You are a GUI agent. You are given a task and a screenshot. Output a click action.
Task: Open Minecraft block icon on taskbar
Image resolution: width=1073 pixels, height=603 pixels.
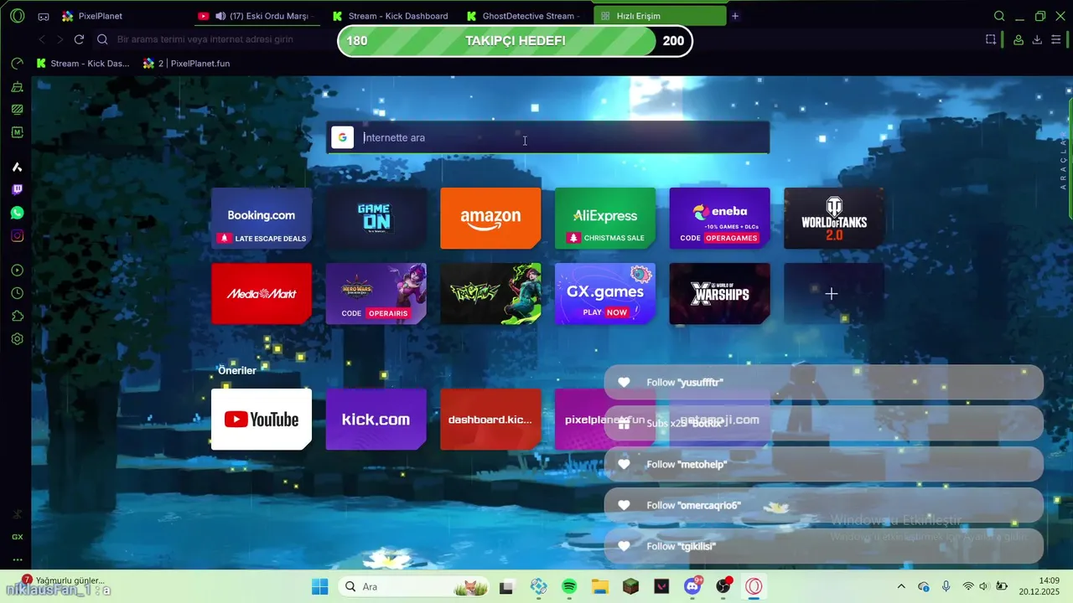click(630, 586)
